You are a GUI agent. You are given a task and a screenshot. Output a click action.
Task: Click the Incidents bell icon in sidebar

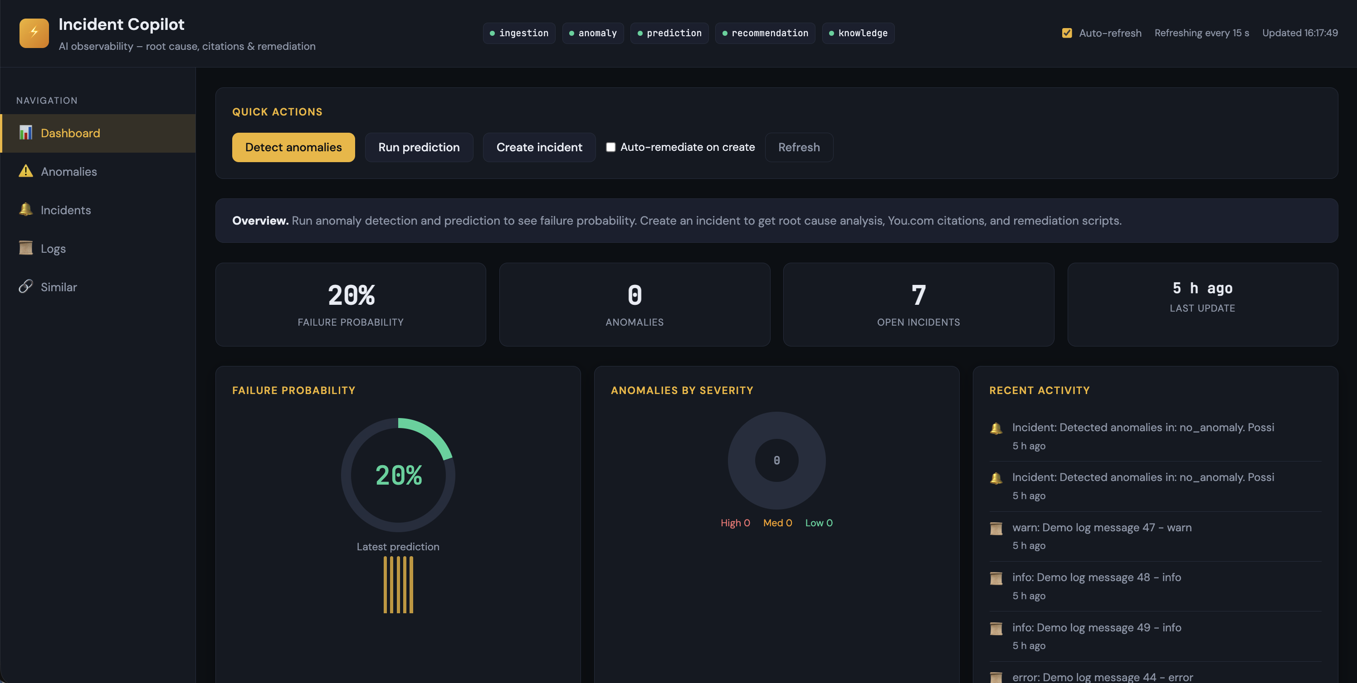(25, 209)
